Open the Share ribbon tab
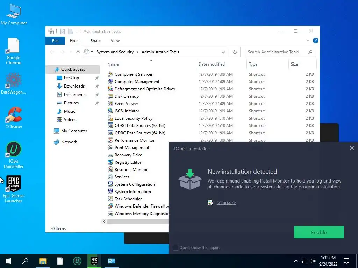 (95, 41)
